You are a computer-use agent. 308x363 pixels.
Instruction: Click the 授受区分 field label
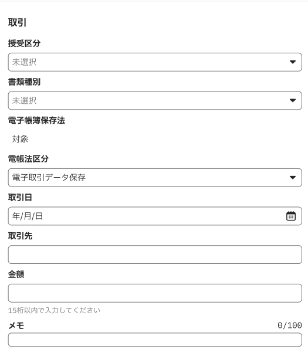point(24,43)
